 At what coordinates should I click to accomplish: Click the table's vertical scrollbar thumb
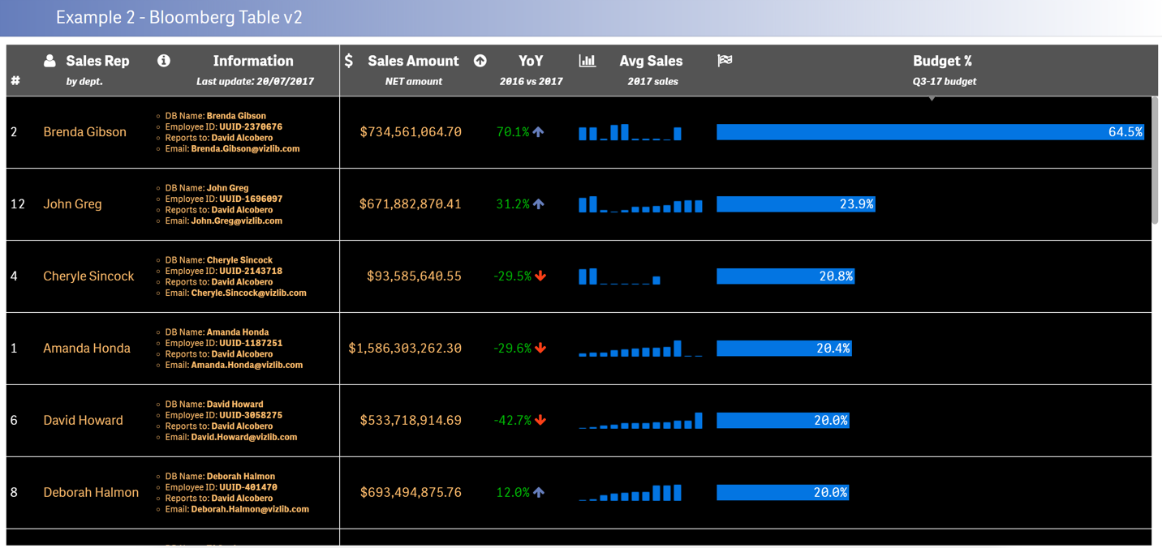(1156, 160)
